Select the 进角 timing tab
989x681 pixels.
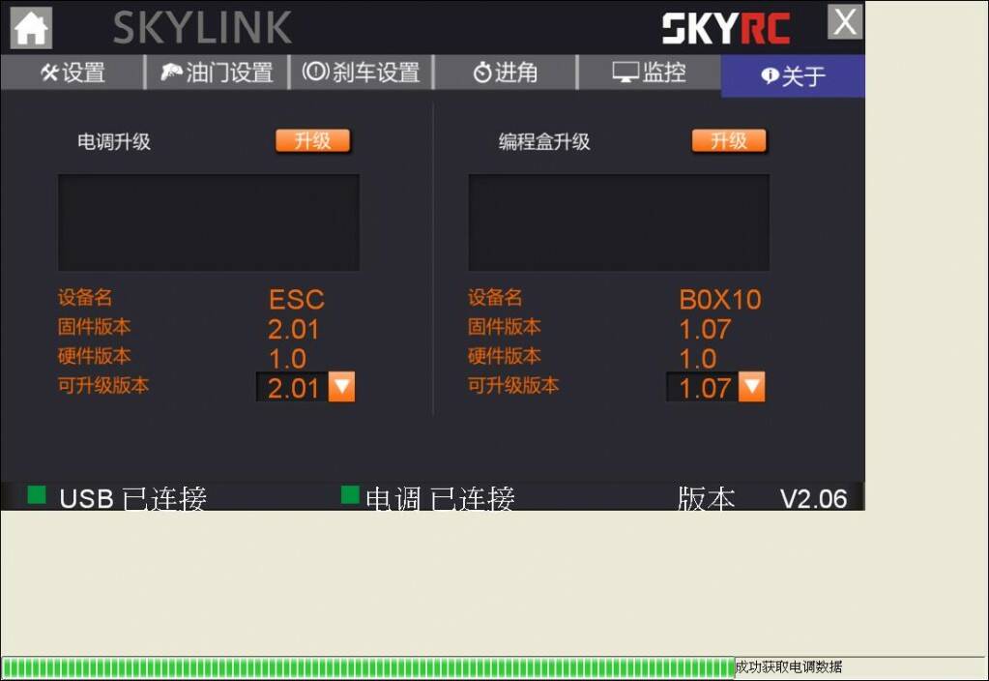point(506,72)
